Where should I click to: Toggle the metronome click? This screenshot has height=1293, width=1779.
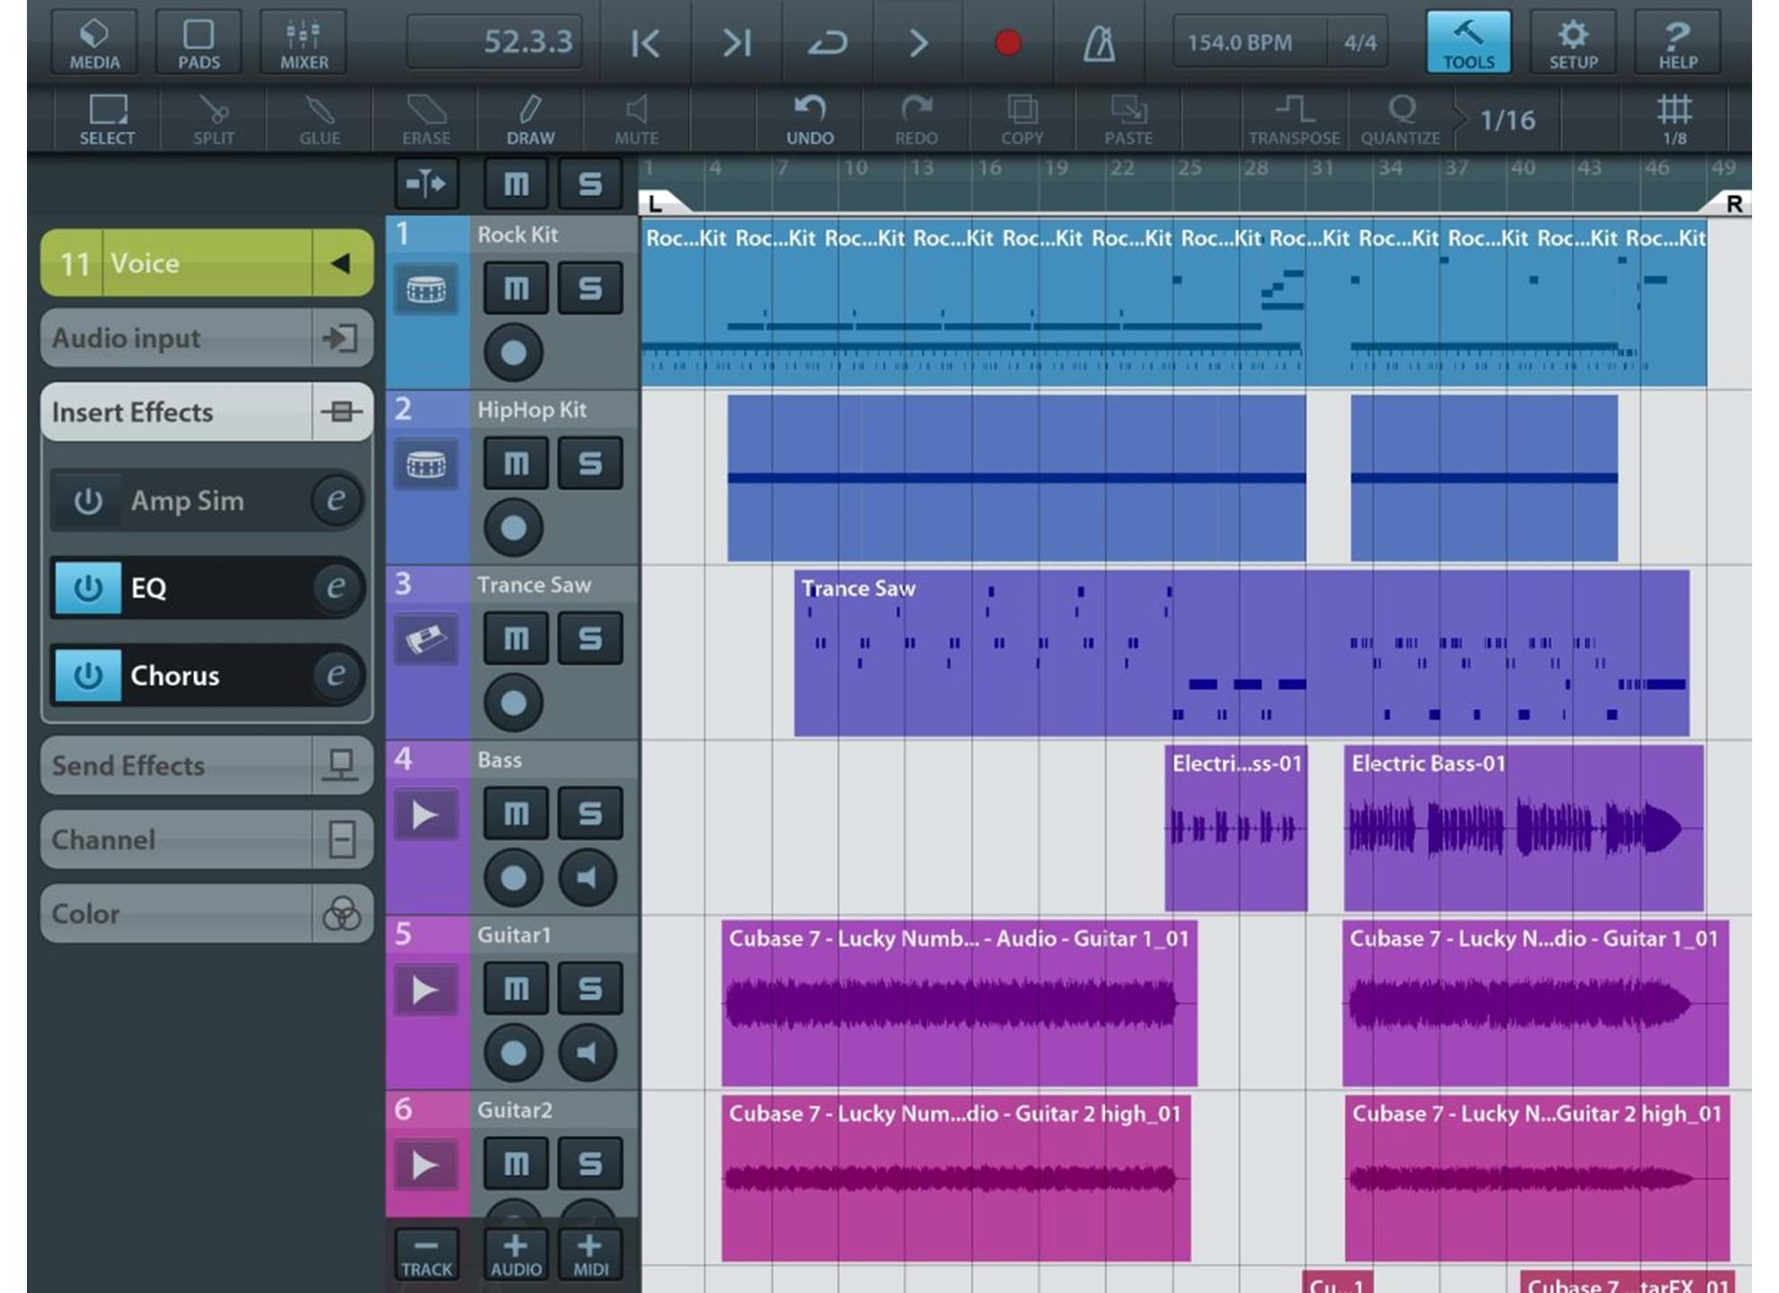click(x=1099, y=42)
